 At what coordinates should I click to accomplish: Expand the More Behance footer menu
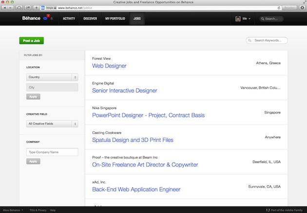(x=13, y=210)
